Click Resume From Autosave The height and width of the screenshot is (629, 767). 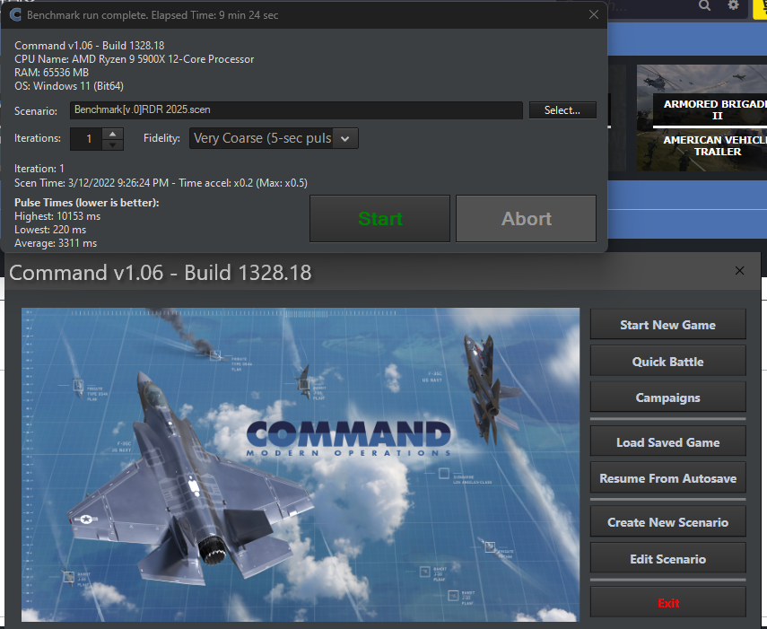pyautogui.click(x=667, y=478)
